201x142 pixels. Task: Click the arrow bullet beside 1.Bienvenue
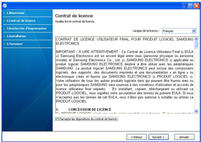(4, 13)
